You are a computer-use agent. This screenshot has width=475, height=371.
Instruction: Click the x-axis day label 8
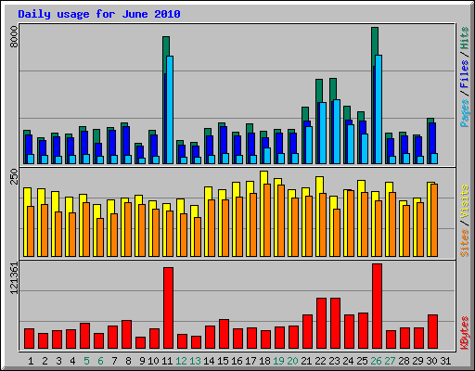pos(128,361)
